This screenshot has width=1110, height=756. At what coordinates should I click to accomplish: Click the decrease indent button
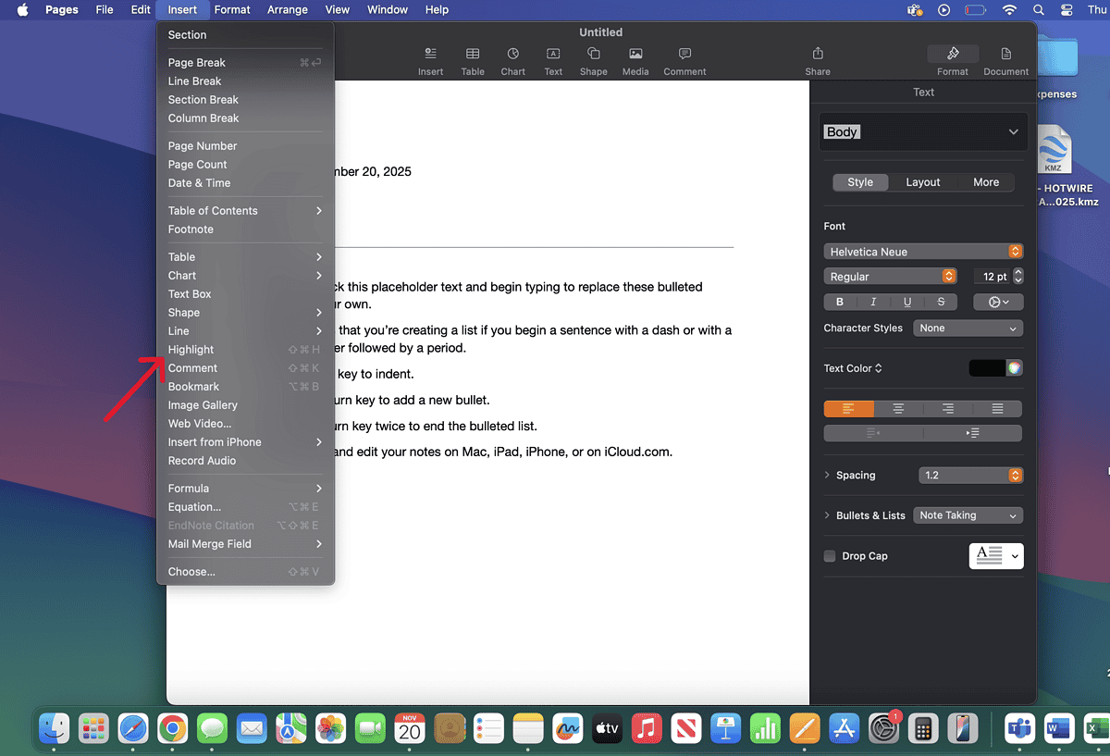[873, 433]
